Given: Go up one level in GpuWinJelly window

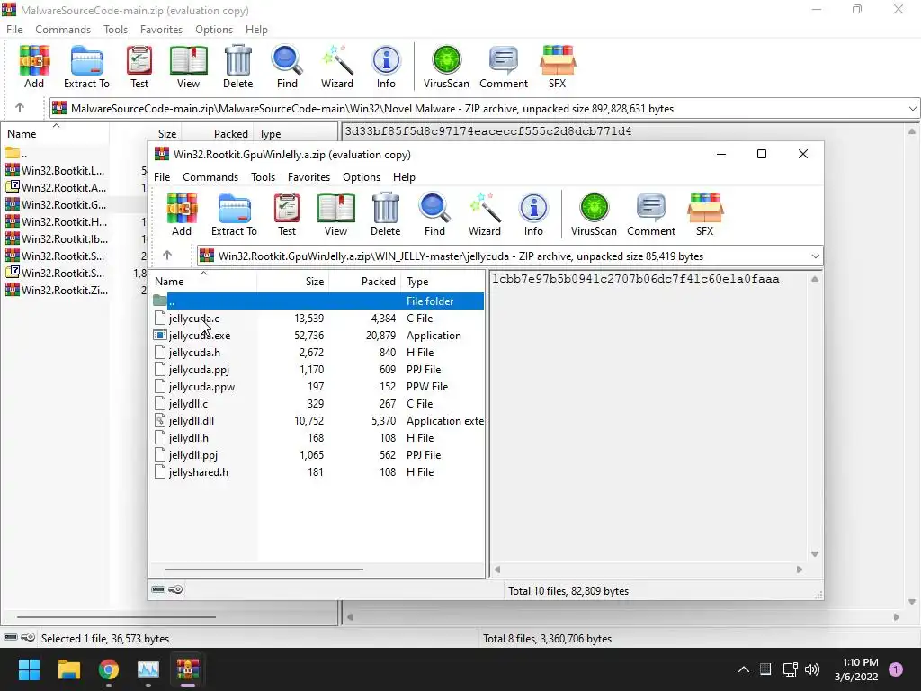Looking at the screenshot, I should pos(167,255).
